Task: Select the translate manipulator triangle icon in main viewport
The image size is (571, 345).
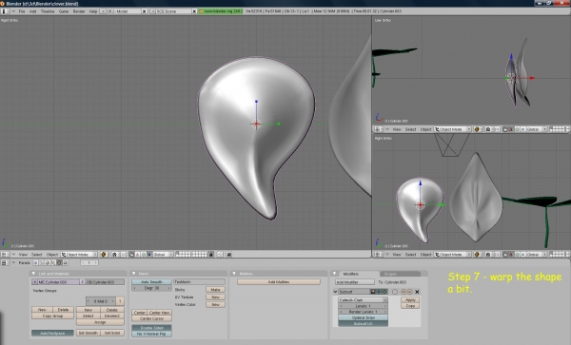Action: point(138,255)
